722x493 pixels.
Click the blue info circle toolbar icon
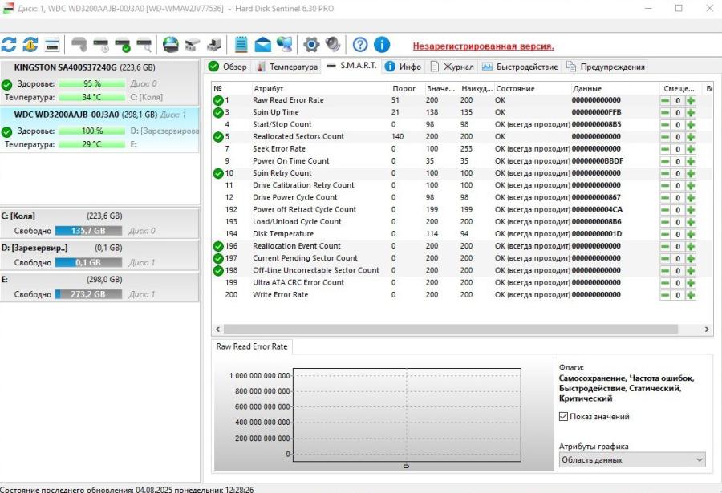pyautogui.click(x=382, y=44)
